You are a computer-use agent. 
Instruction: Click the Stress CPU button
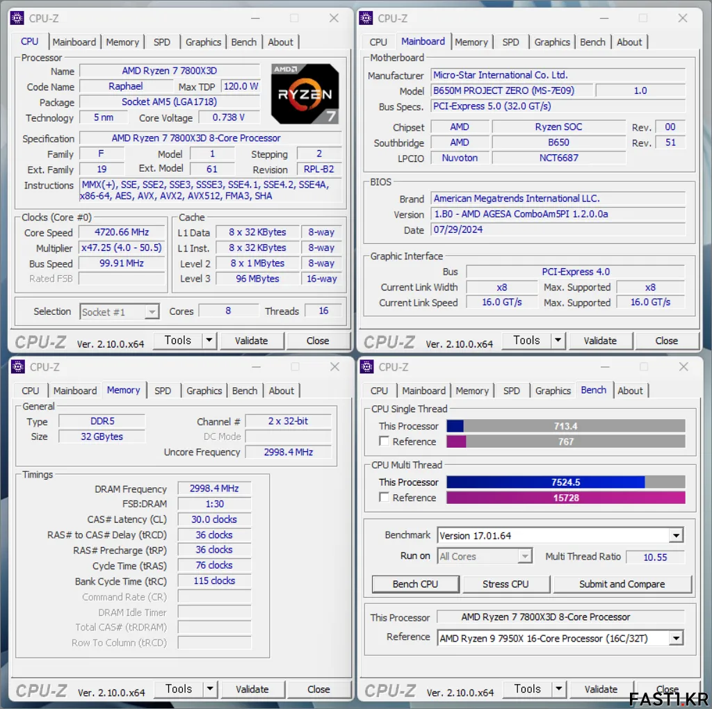coord(505,584)
